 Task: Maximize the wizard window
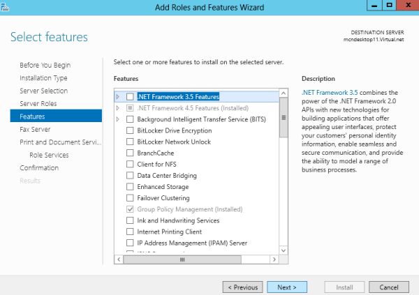click(388, 6)
